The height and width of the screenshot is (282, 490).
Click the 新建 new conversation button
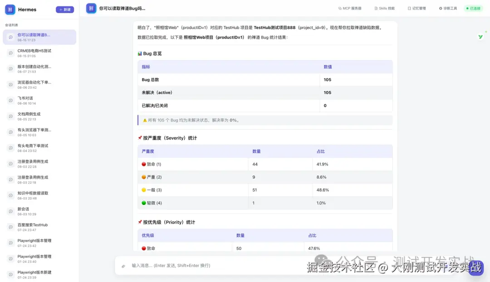click(x=65, y=10)
